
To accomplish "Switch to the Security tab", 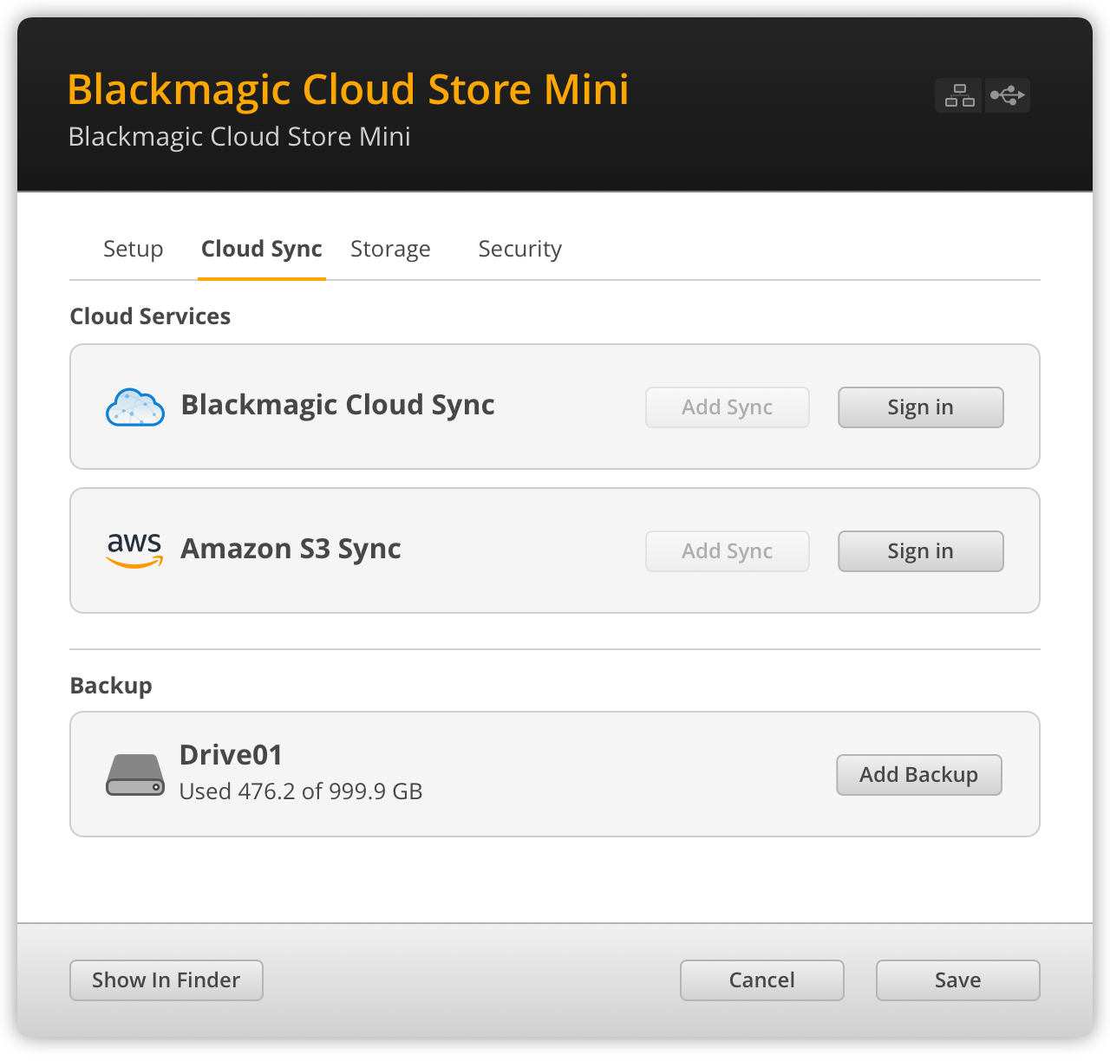I will click(519, 249).
